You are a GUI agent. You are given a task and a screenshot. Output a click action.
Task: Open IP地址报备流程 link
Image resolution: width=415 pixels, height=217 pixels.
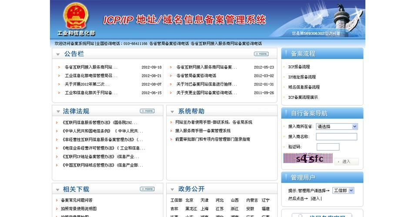pyautogui.click(x=302, y=77)
